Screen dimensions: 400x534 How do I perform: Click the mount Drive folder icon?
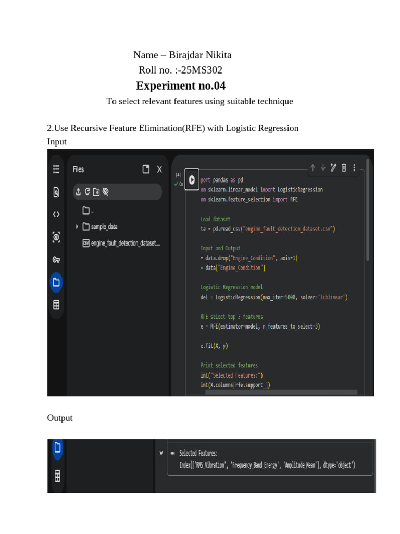(96, 192)
